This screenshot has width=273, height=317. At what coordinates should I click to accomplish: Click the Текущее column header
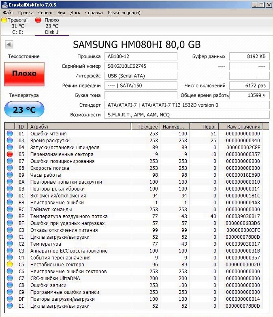pos(145,126)
